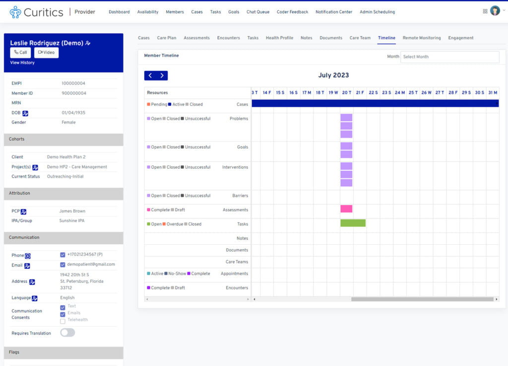Click the timeline horizontal scrollbar thumb
Image resolution: width=508 pixels, height=366 pixels.
pyautogui.click(x=422, y=299)
